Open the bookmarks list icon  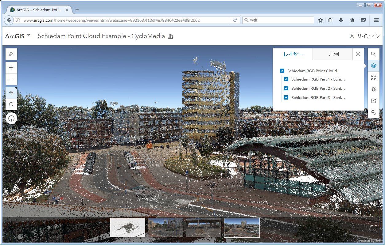330,20
